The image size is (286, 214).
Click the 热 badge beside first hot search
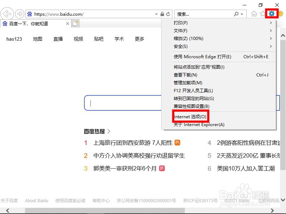177,143
